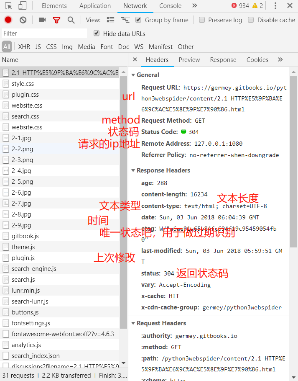Switch to the Application panel
Screen dimensions: 298x381
[x=95, y=6]
